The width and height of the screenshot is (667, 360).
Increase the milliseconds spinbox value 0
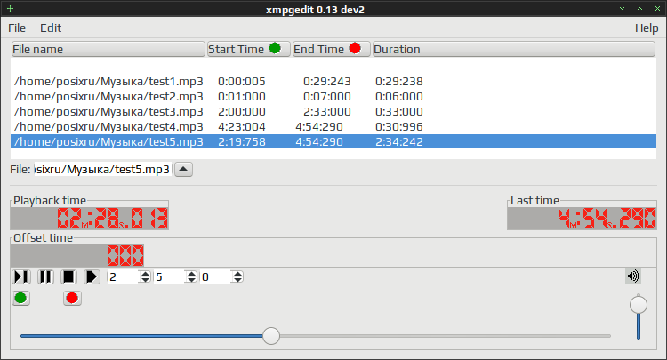[x=237, y=274]
